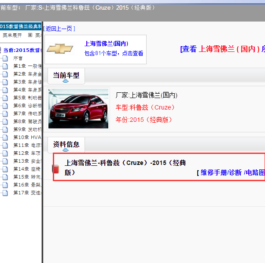265x263 pixels.
Task: Click the page icon for 第3章
Action: pyautogui.click(x=5, y=82)
